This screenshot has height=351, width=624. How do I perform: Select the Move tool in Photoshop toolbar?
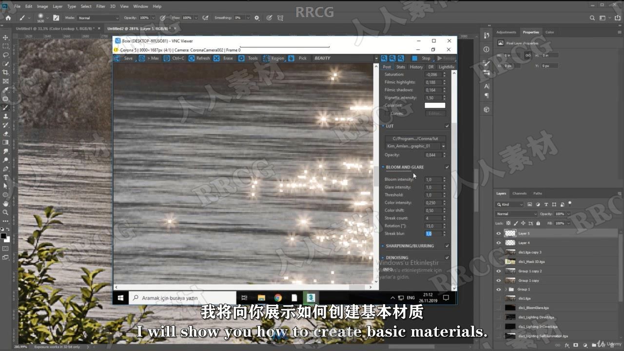[5, 38]
